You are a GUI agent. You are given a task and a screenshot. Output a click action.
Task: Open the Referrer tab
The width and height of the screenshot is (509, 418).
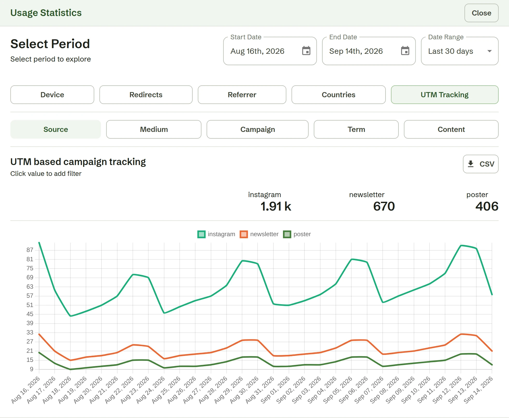tap(242, 95)
